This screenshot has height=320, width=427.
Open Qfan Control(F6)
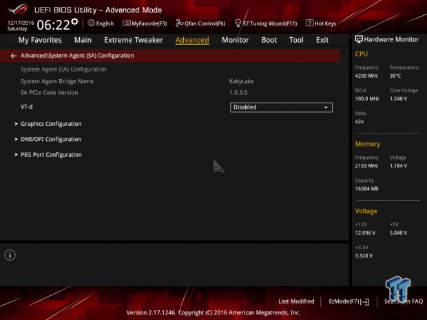click(x=200, y=23)
